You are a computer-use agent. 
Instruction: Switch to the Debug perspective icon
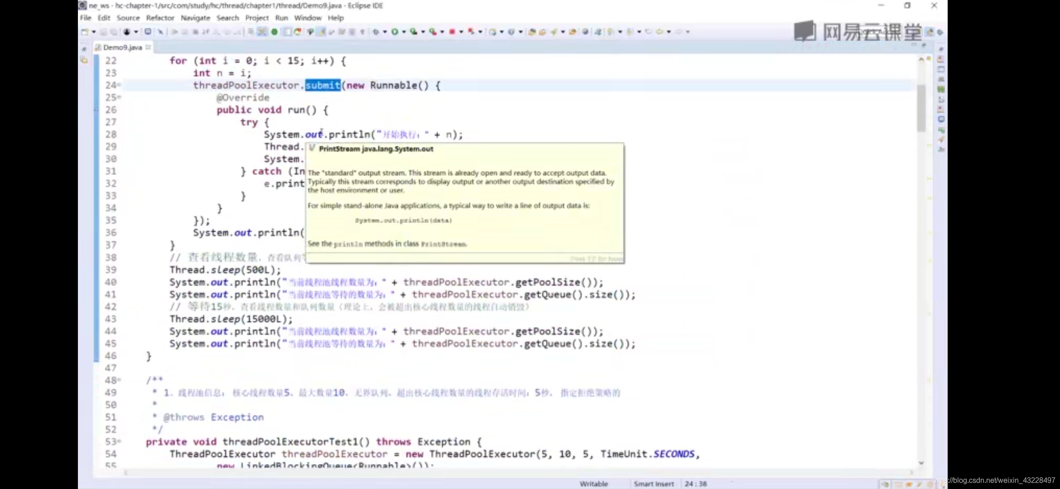click(x=940, y=32)
